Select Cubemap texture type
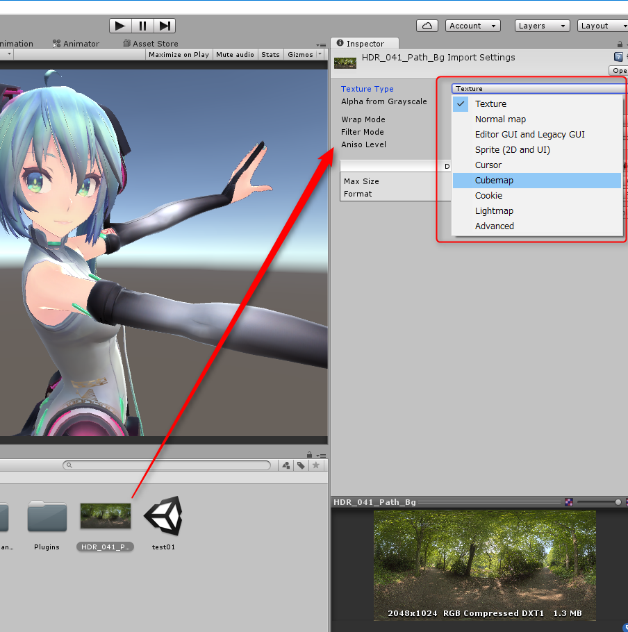The image size is (628, 632). pos(537,180)
